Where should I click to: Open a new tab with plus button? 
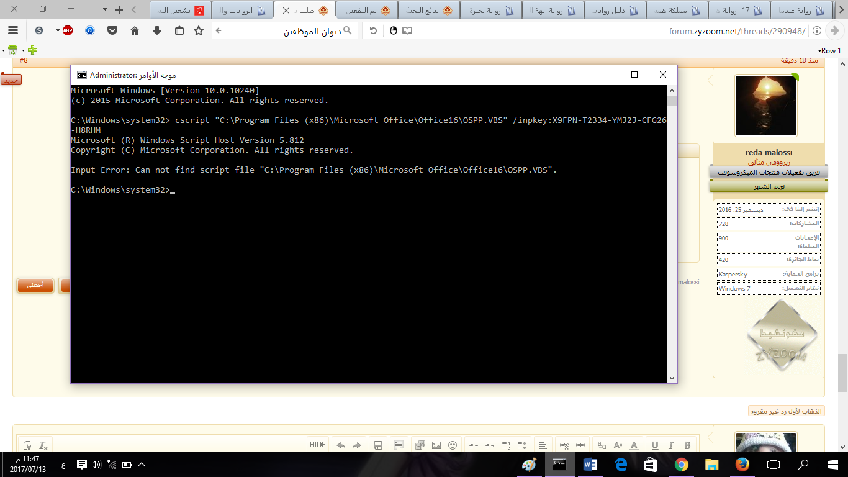(x=119, y=10)
